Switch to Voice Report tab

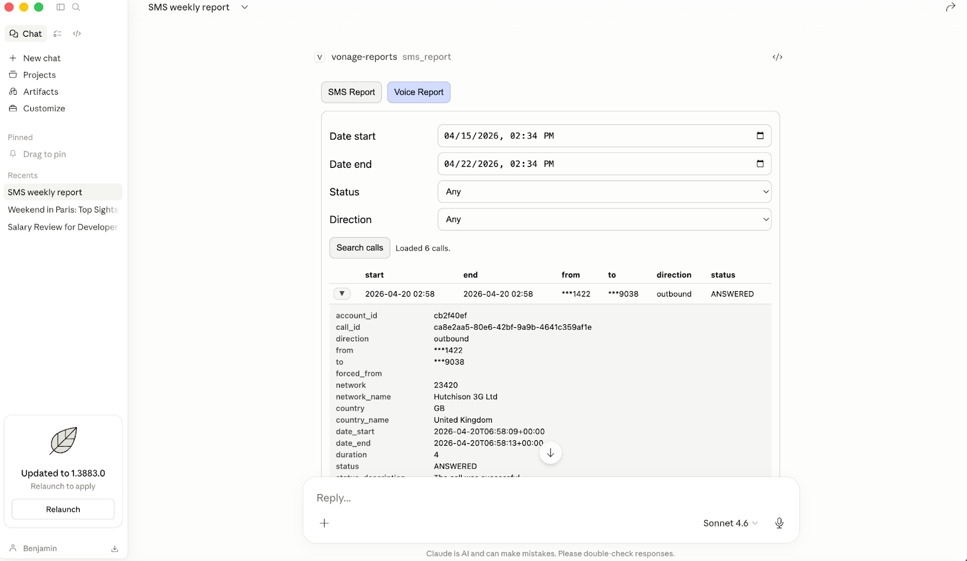click(x=419, y=92)
